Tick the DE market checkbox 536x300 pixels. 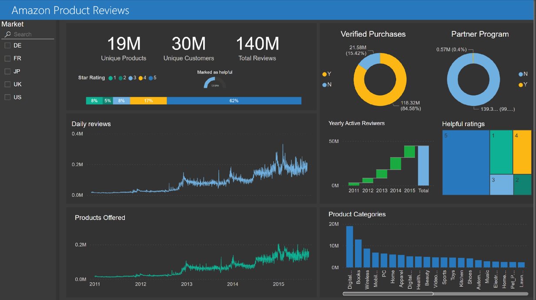7,45
